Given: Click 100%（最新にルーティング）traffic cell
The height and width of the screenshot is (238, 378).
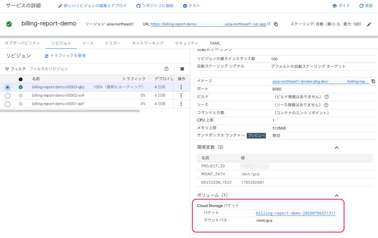Looking at the screenshot, I should point(119,87).
